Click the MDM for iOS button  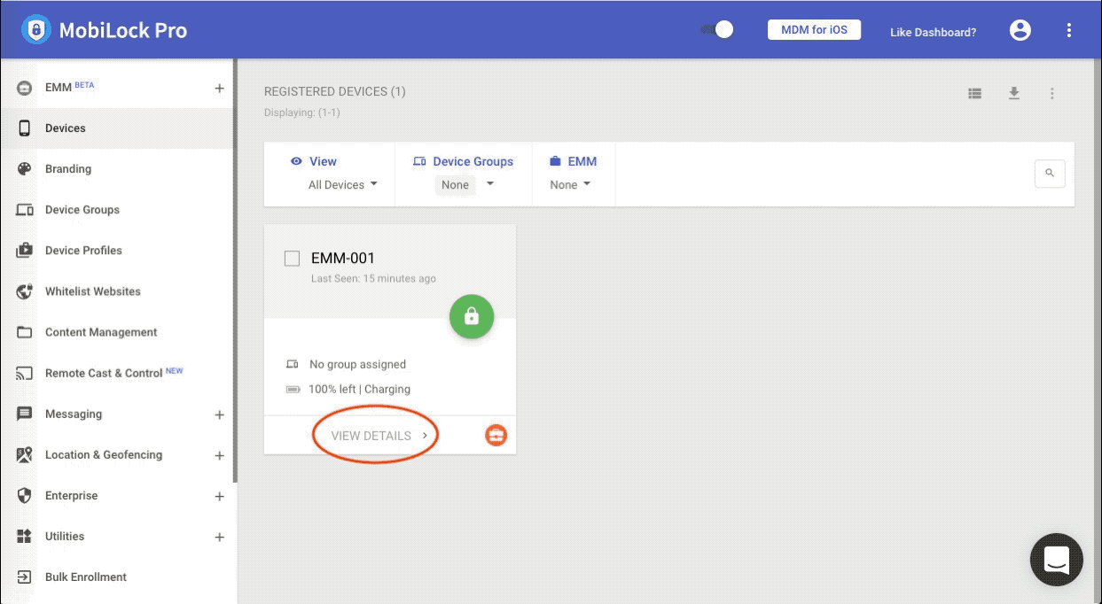click(814, 30)
